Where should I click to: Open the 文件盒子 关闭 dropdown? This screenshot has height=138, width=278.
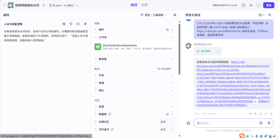tap(167, 129)
